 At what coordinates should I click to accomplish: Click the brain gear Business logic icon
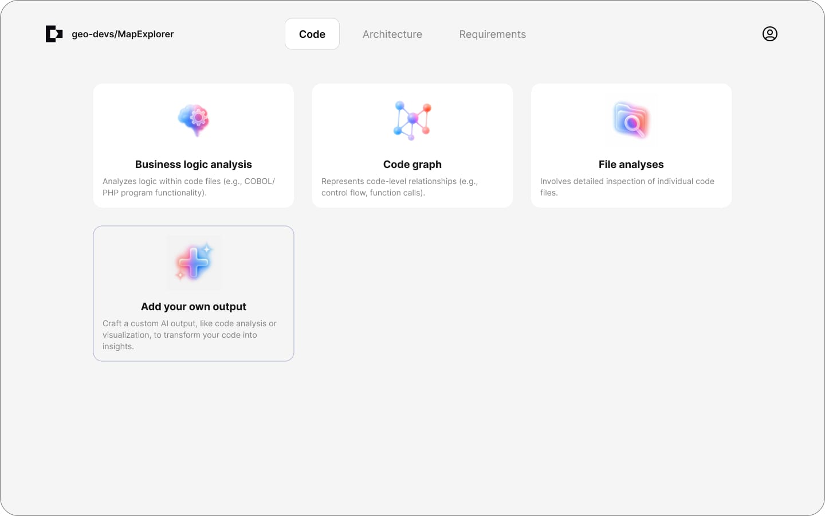pyautogui.click(x=194, y=120)
